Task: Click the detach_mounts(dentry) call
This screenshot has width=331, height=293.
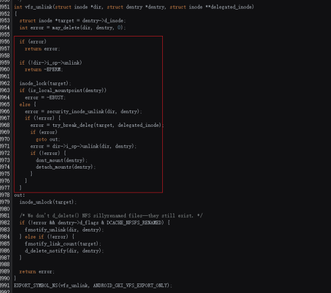Action: [x=65, y=167]
